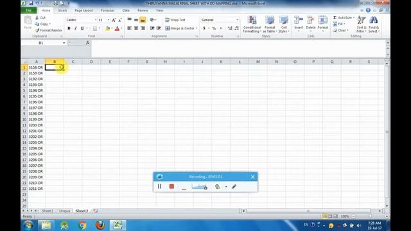Increase decimal places

pos(230,28)
